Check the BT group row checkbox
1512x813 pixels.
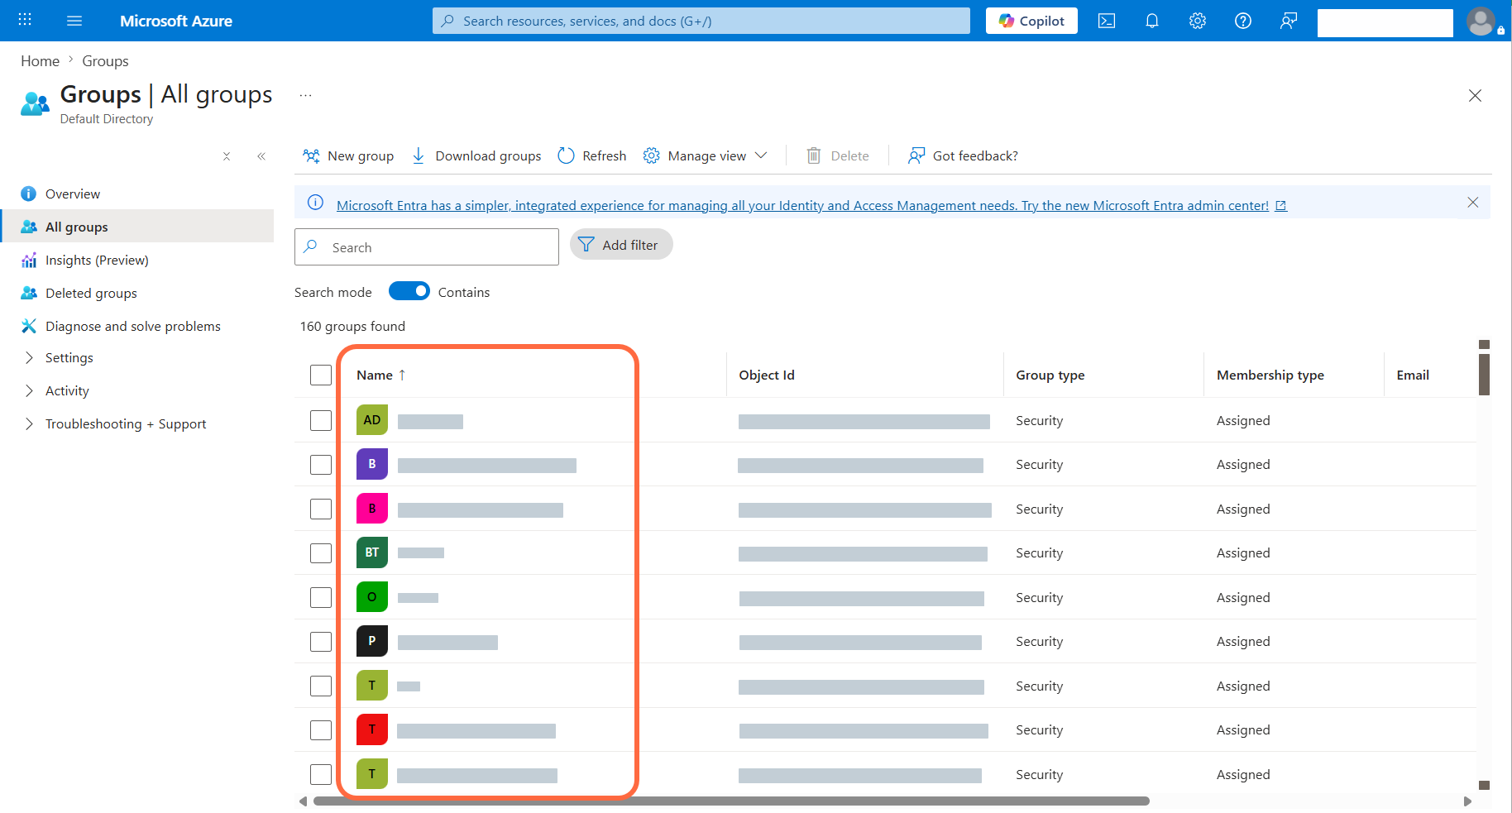(321, 553)
